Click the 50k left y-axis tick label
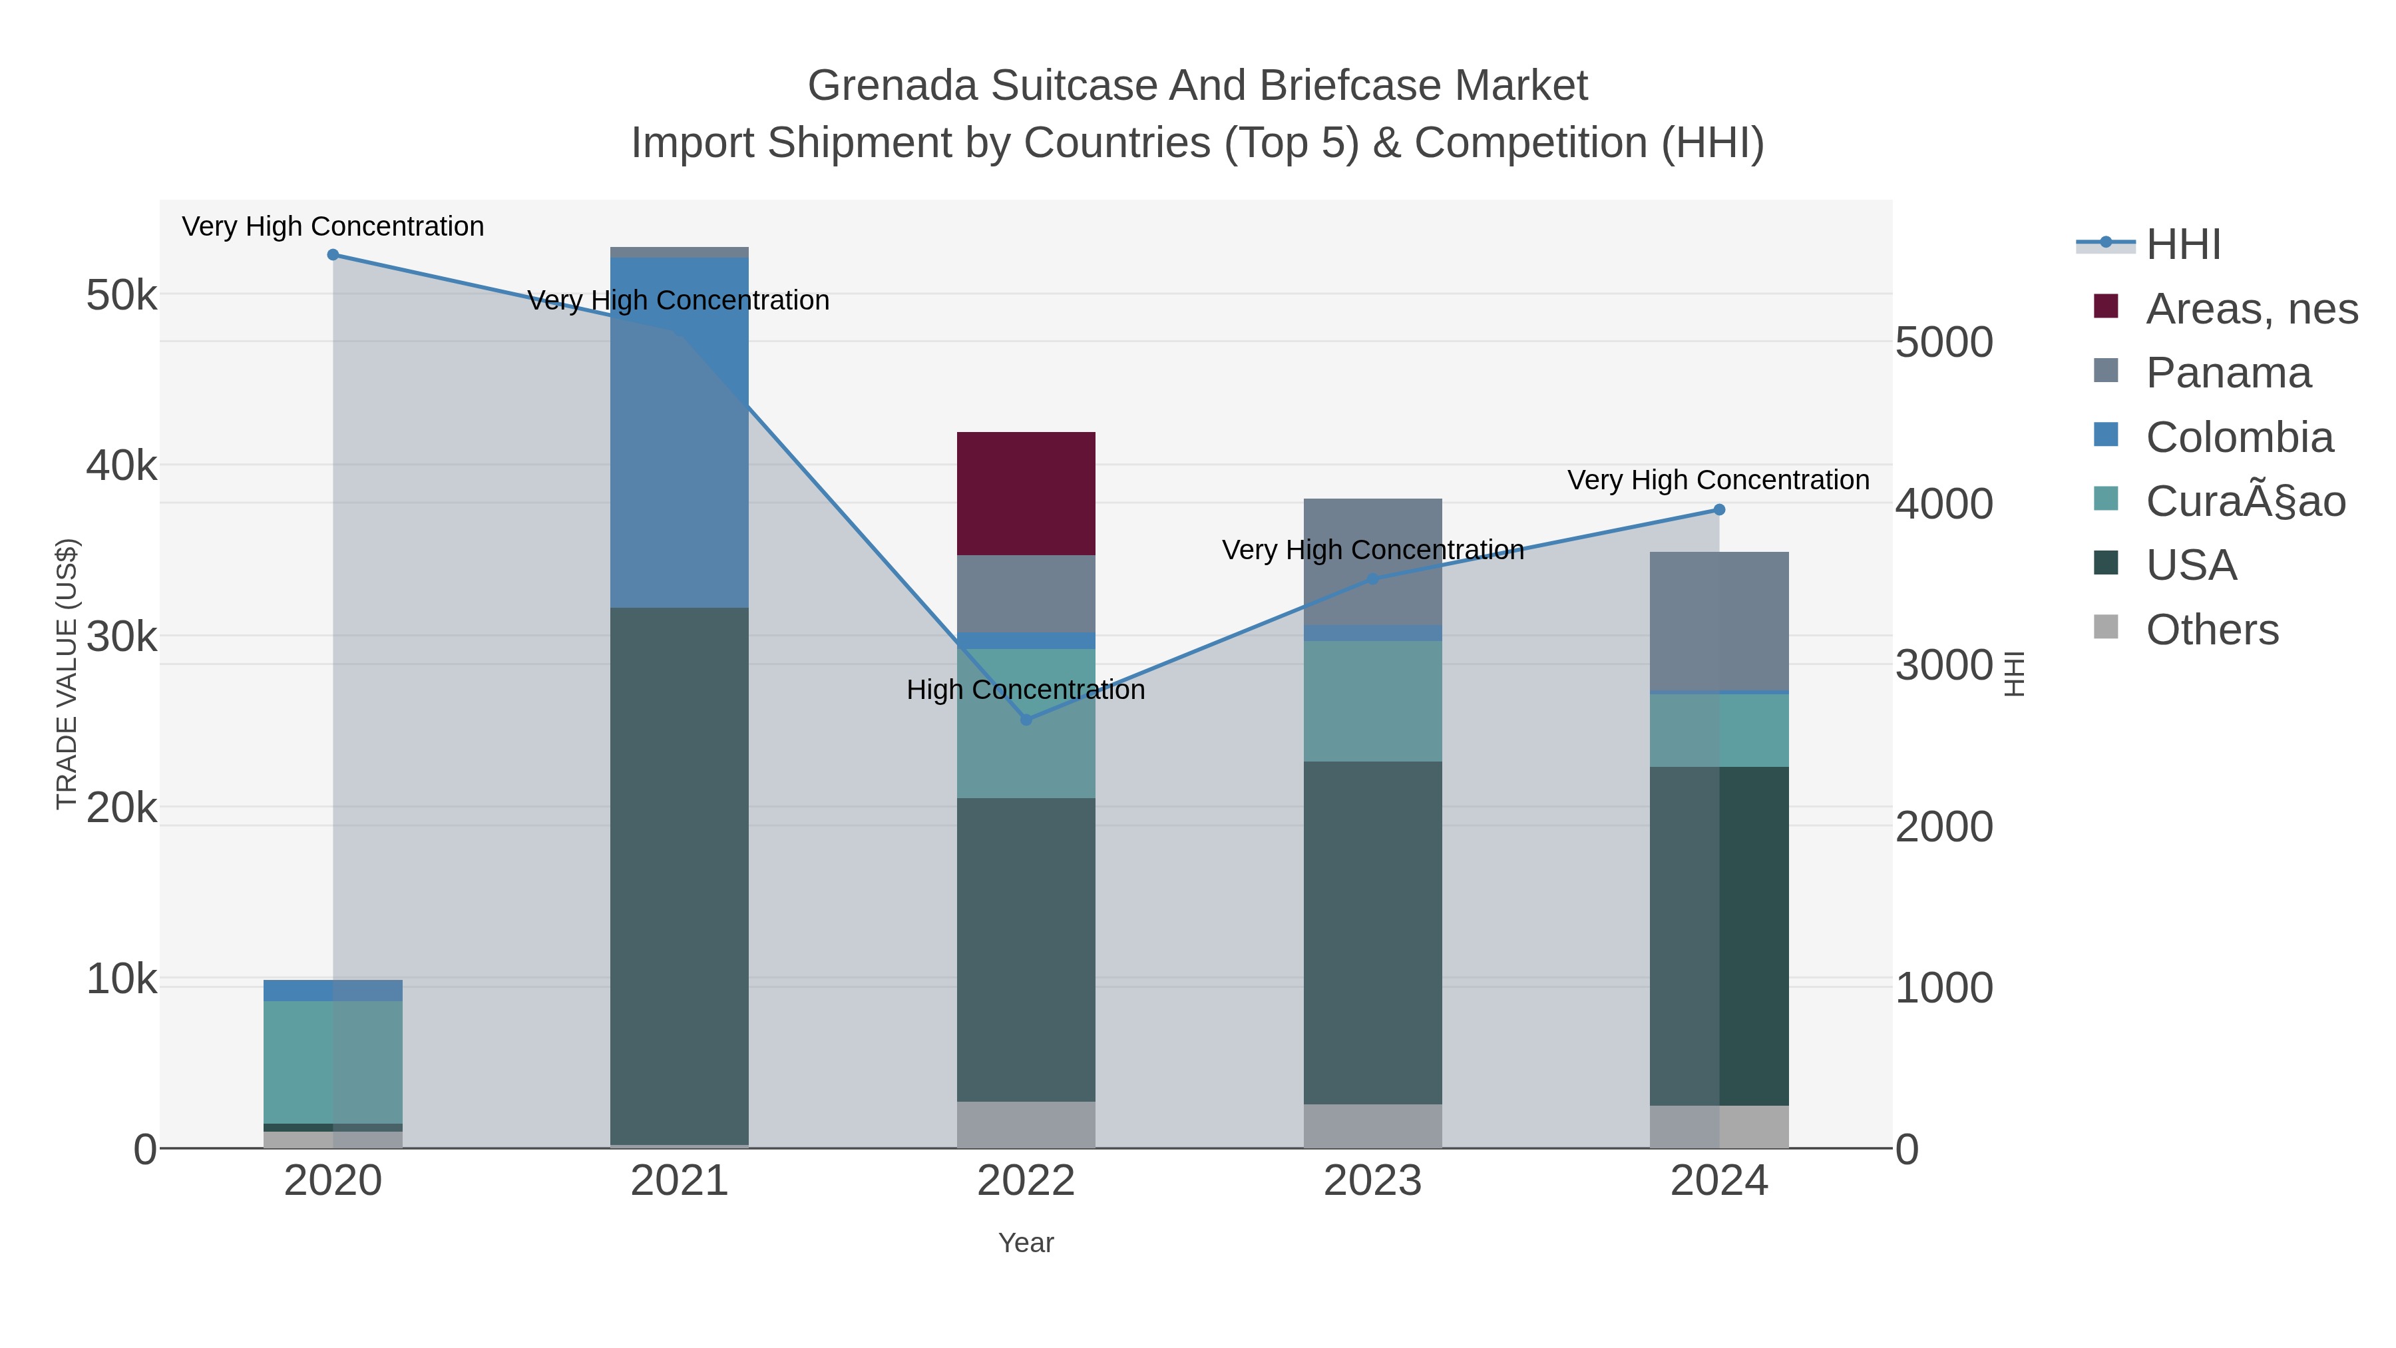The height and width of the screenshot is (1348, 2396). (x=122, y=296)
